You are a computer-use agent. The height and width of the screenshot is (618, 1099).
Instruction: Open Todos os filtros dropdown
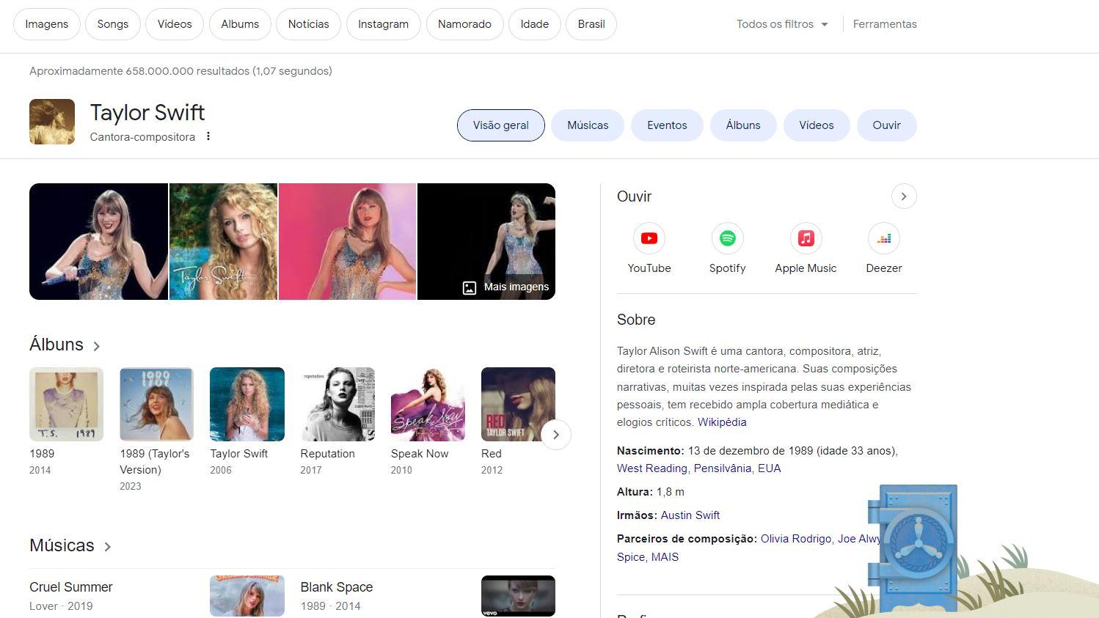(x=782, y=24)
